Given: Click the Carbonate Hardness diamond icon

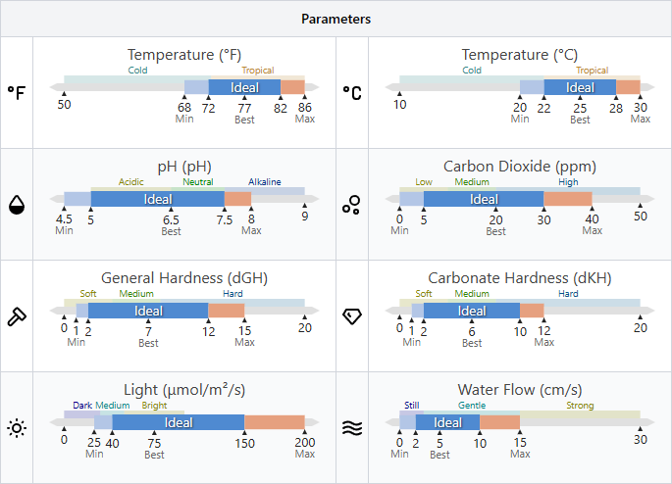Looking at the screenshot, I should click(351, 315).
